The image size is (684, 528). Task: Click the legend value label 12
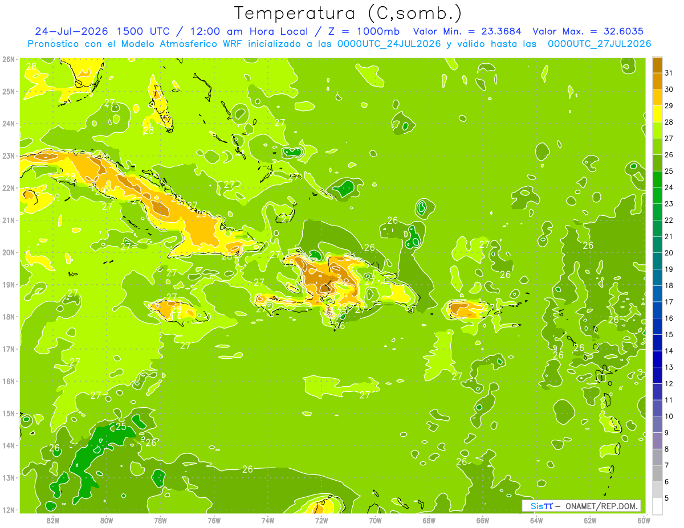click(669, 383)
